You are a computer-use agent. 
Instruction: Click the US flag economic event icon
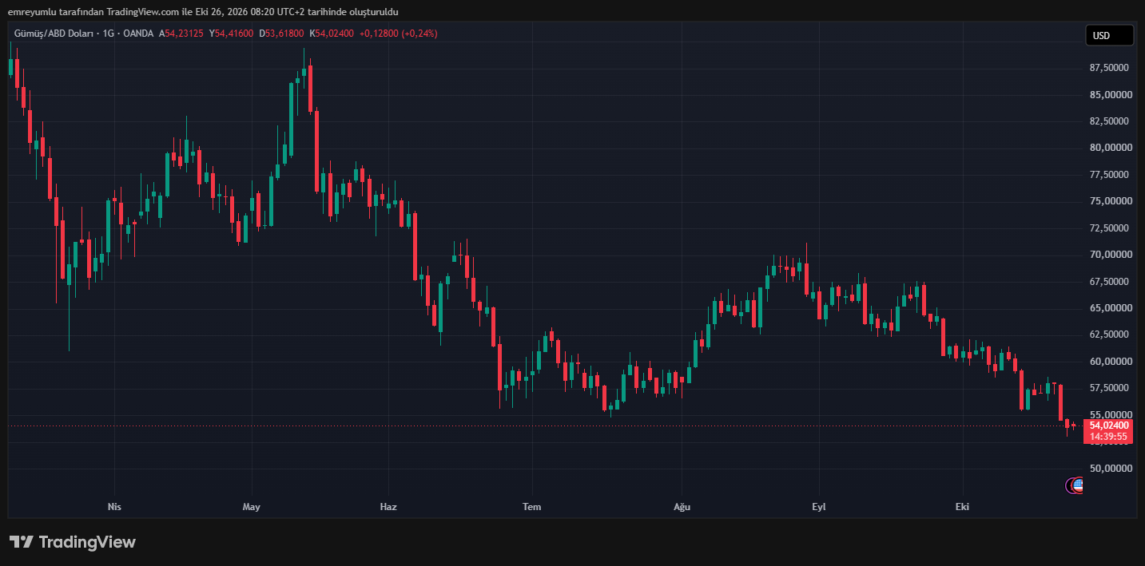click(1077, 485)
